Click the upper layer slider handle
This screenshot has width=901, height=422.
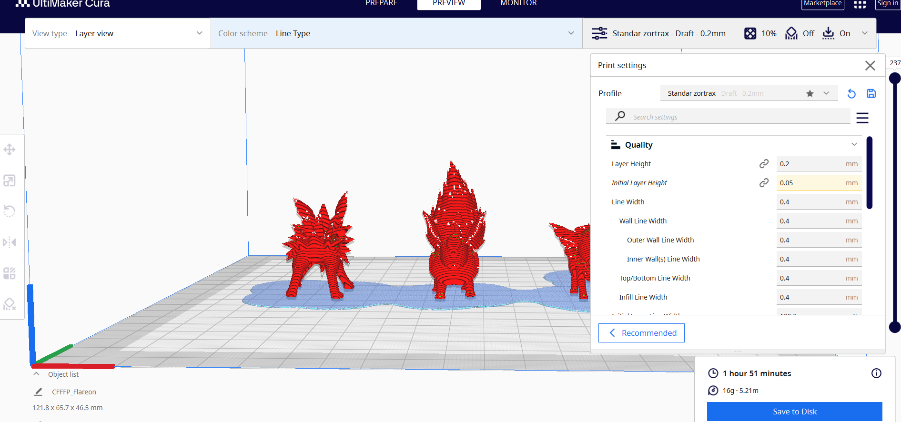pyautogui.click(x=895, y=78)
